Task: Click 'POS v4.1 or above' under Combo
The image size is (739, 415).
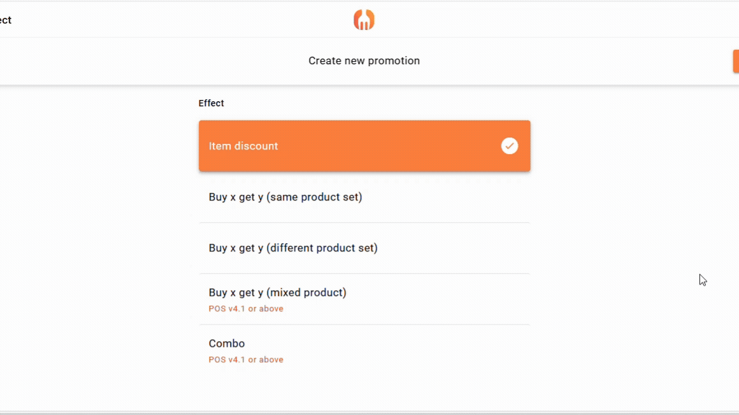Action: [x=246, y=360]
